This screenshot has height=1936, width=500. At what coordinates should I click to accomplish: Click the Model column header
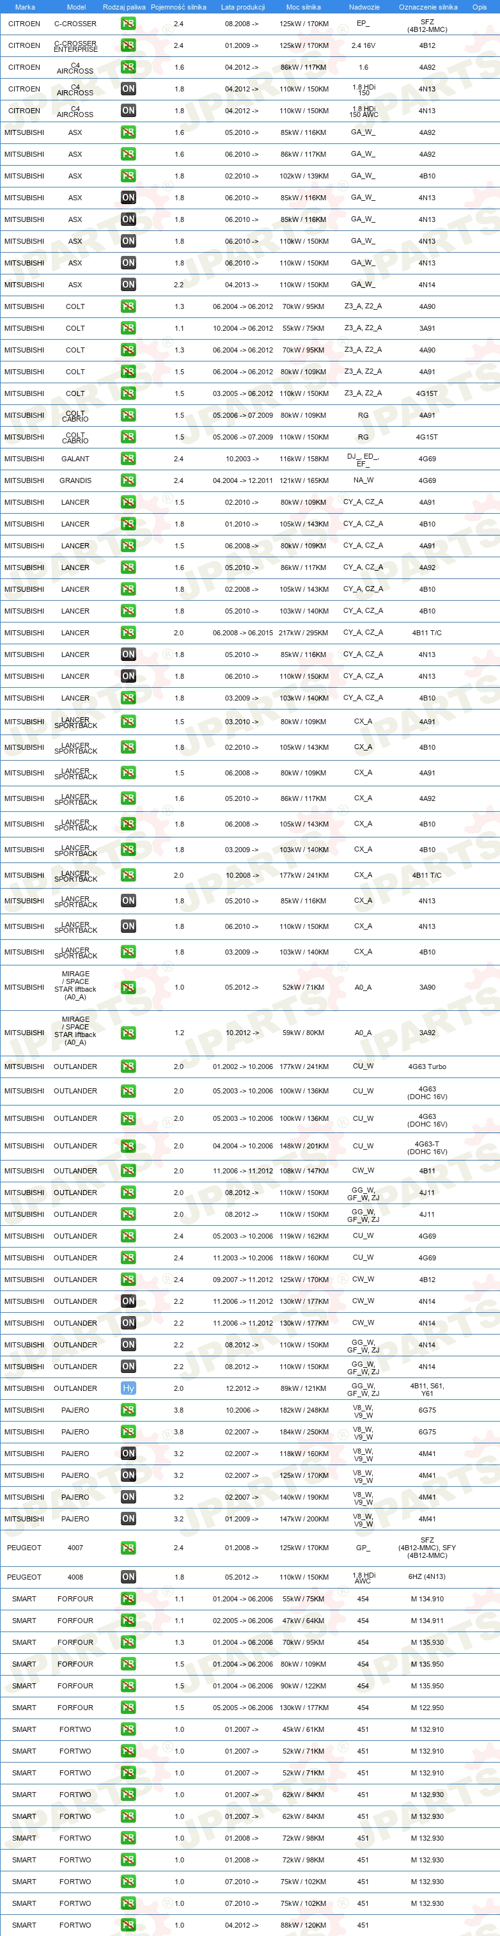click(x=76, y=7)
